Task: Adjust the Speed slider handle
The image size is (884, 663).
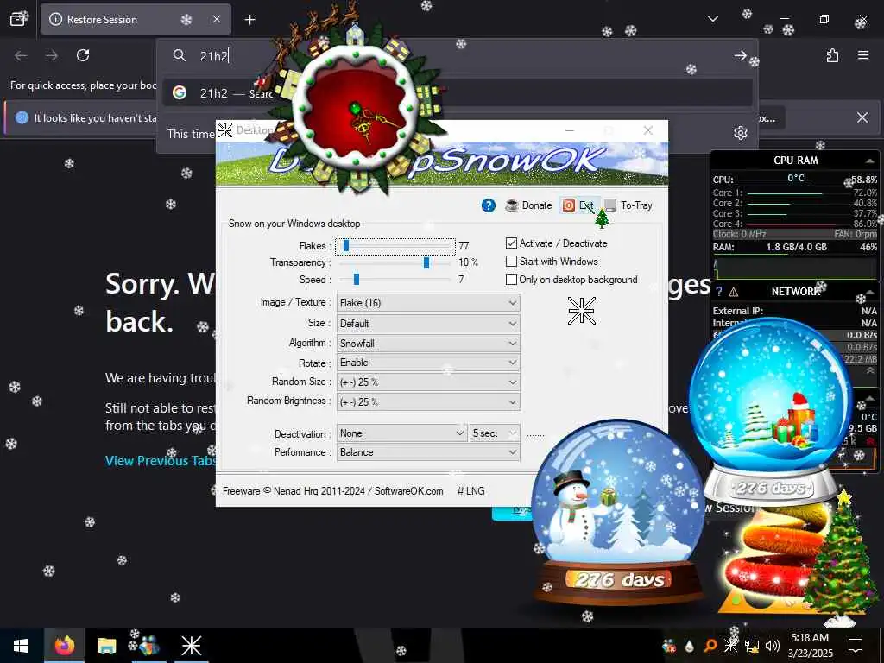Action: [357, 279]
